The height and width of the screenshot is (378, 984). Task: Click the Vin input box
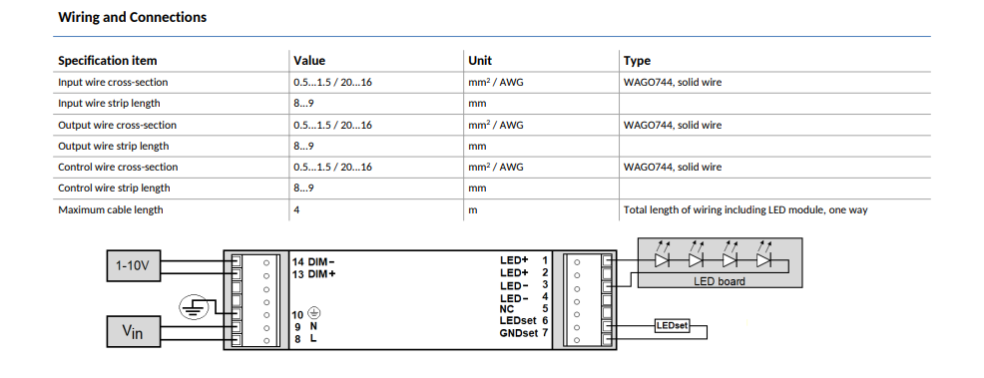pos(133,331)
